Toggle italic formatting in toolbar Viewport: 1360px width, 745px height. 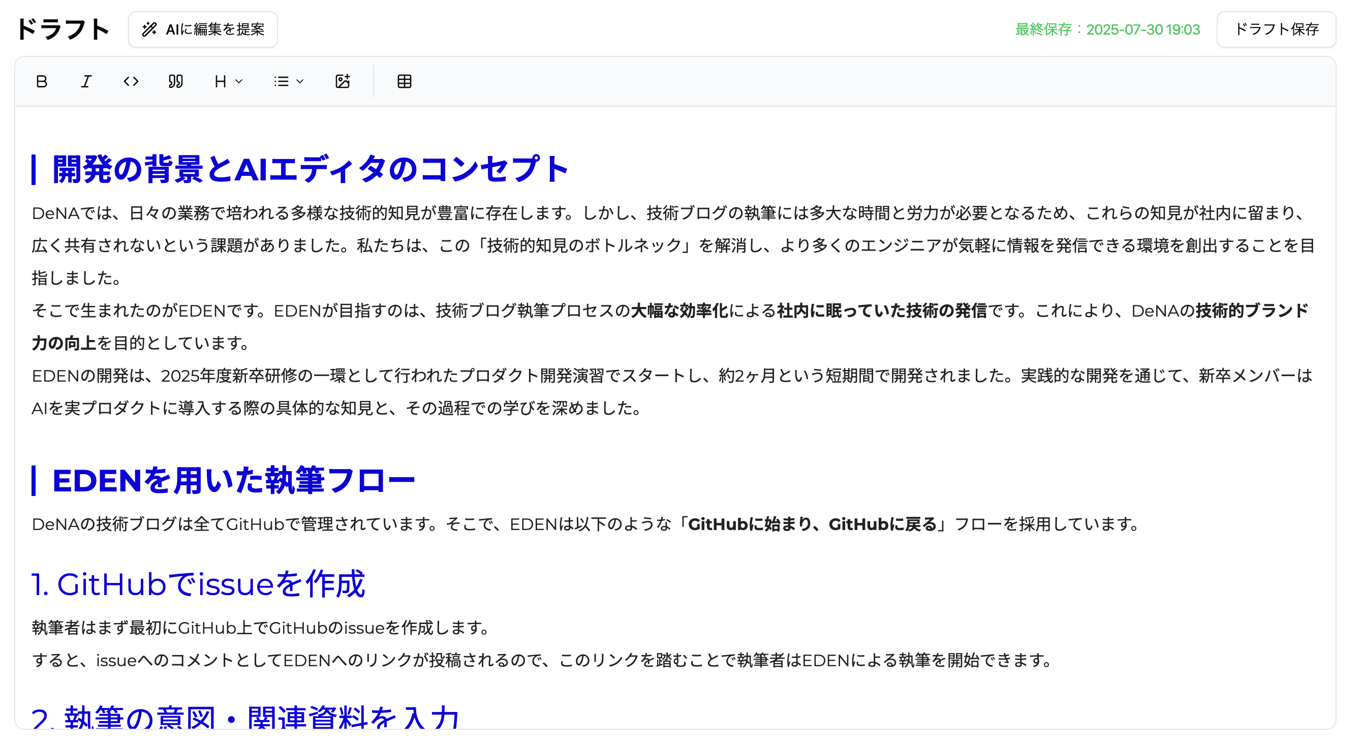pyautogui.click(x=86, y=81)
